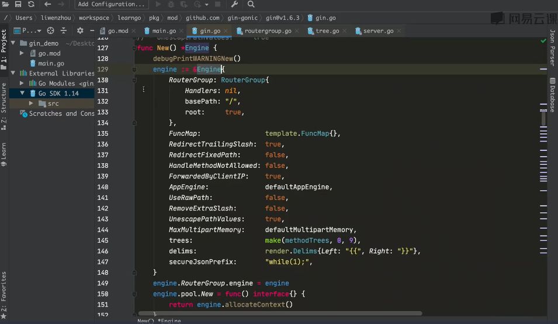
Task: Click the Save All disk icon
Action: click(18, 4)
